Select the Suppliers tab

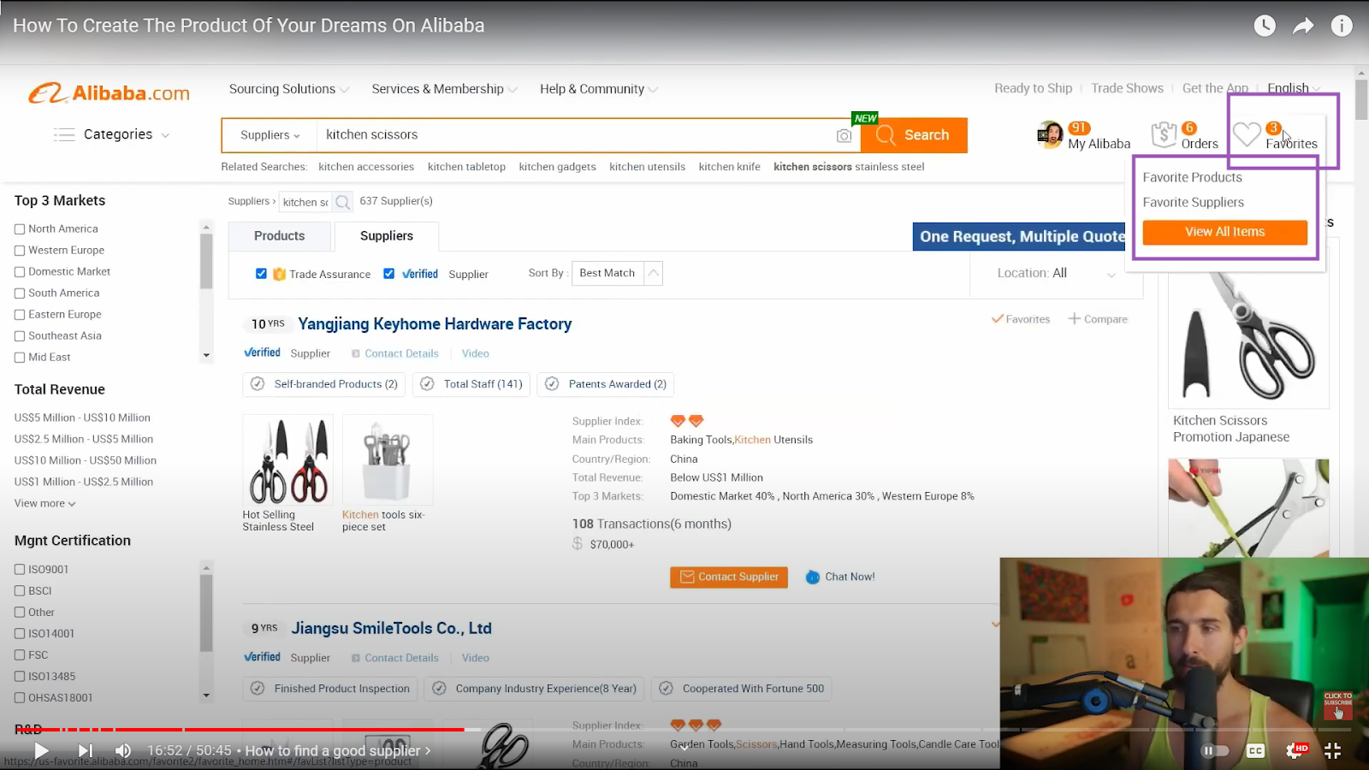(387, 236)
